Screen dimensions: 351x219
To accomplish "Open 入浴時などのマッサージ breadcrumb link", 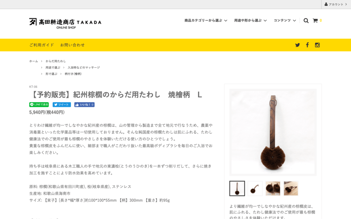I will tap(84, 67).
